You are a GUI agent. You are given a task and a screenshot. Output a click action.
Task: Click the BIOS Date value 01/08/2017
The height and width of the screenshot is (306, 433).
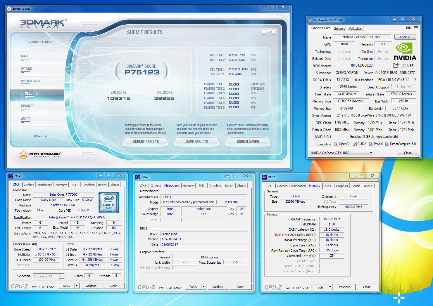pos(203,244)
